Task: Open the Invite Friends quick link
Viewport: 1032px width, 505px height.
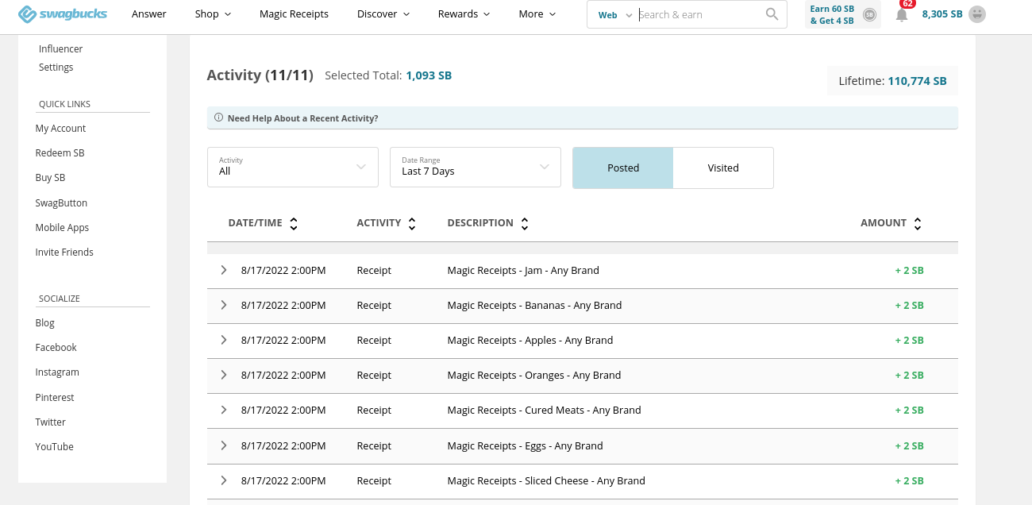Action: 64,252
